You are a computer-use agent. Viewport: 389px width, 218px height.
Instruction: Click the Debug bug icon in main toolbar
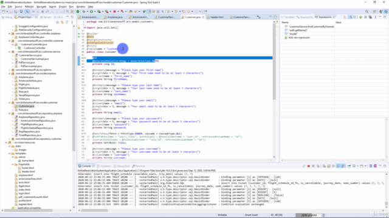84,12
